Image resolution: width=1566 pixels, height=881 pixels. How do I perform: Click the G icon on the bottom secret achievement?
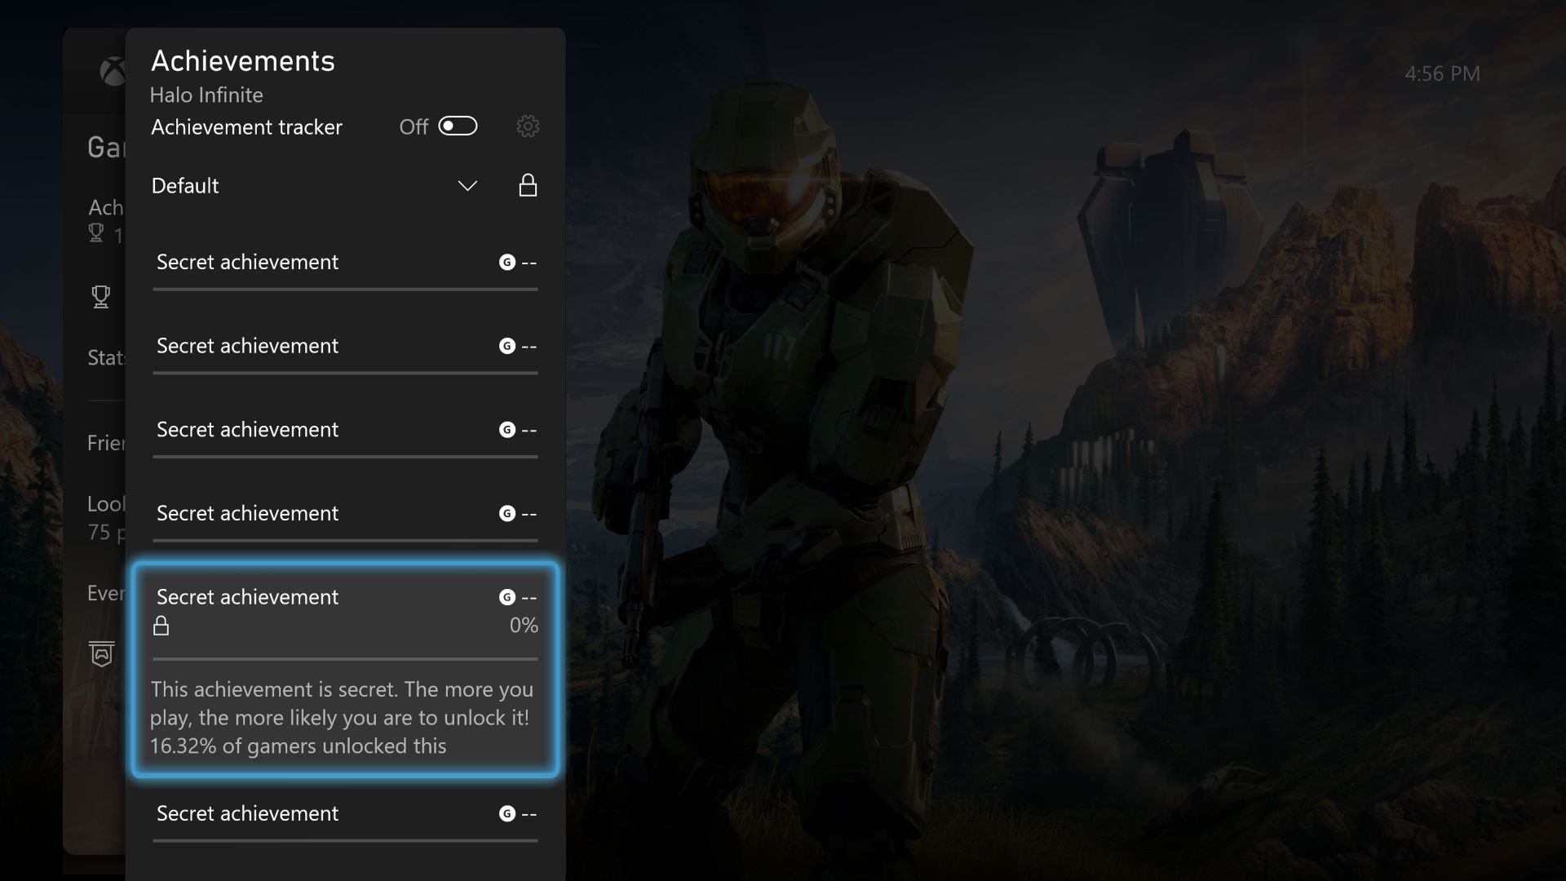[x=507, y=813]
